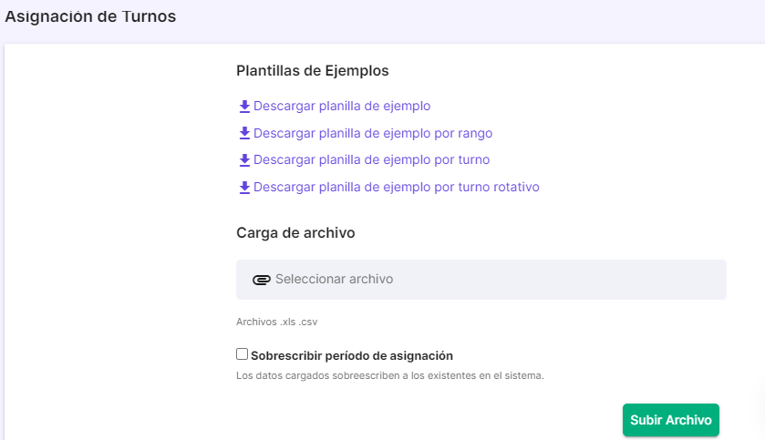Click empty right side of file selection field
This screenshot has height=440, width=765.
click(561, 280)
